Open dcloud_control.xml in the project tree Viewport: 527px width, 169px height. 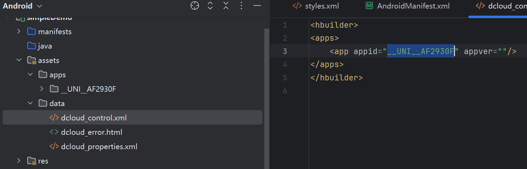[132, 118]
